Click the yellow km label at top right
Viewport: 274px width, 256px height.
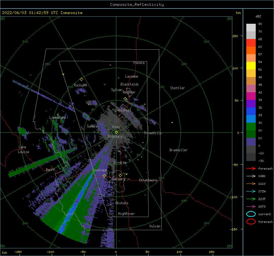tap(238, 13)
